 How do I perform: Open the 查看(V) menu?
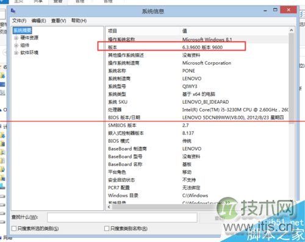coord(59,21)
